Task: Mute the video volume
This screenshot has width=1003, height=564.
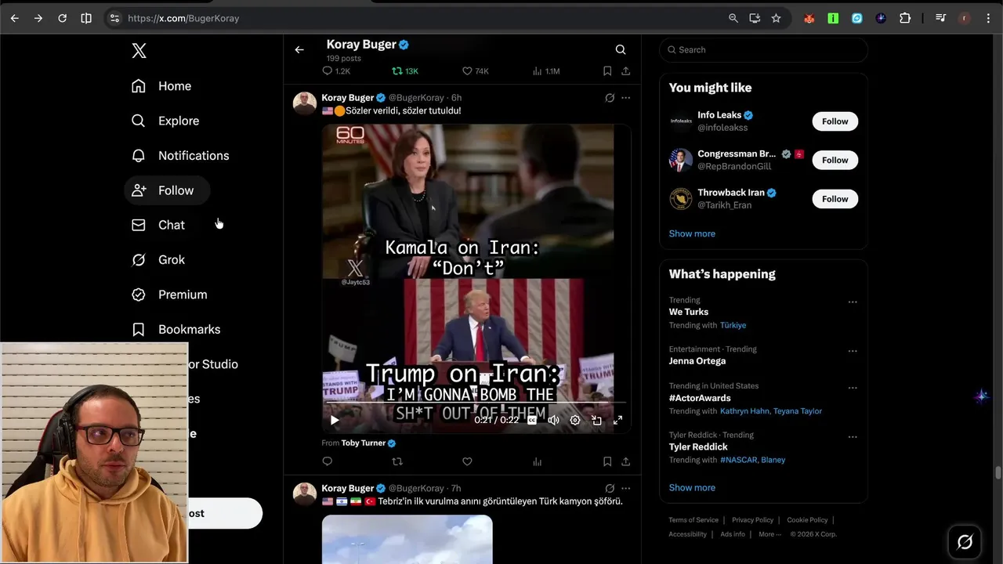Action: tap(553, 421)
